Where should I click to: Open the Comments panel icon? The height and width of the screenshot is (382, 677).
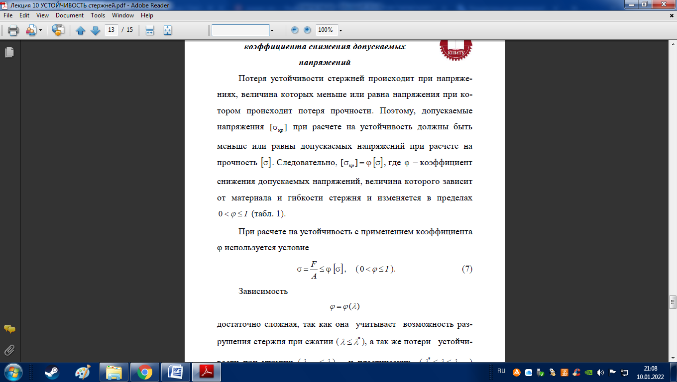(9, 329)
